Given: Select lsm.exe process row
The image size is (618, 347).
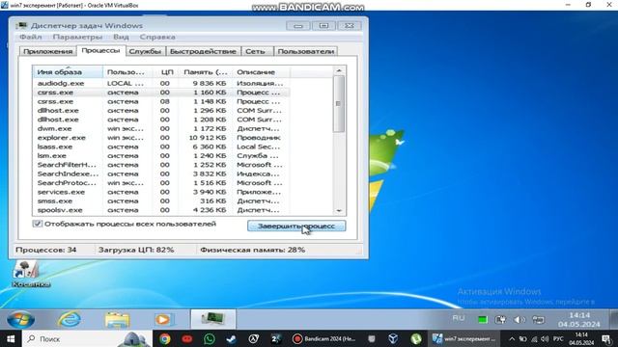Looking at the screenshot, I should (x=161, y=156).
